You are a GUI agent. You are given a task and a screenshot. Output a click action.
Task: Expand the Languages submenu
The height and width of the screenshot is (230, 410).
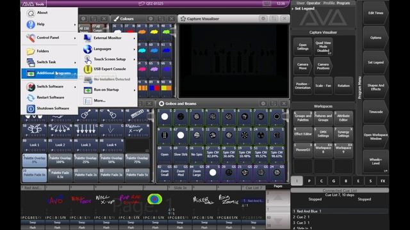click(108, 49)
